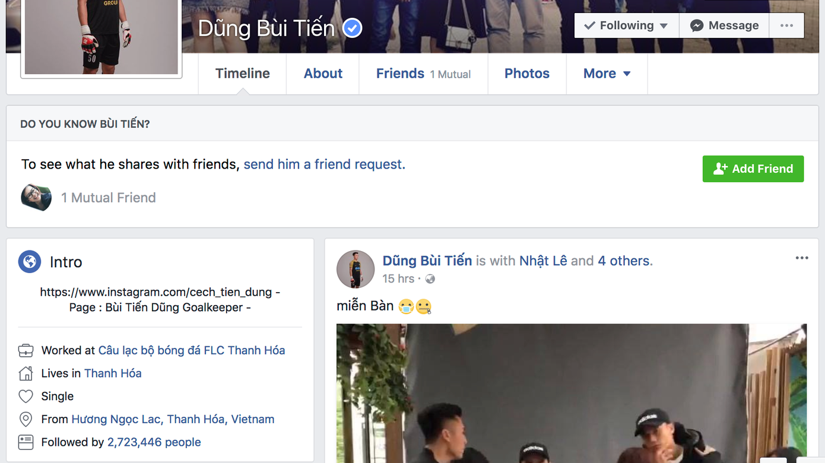The image size is (825, 463).
Task: Send a message using the Message button
Action: pos(725,26)
